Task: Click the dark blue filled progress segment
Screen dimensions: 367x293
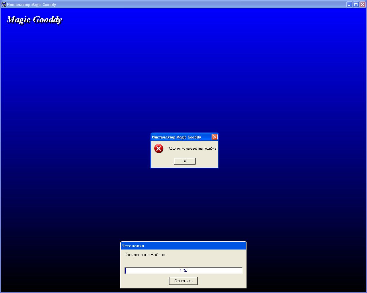Action: pos(125,271)
